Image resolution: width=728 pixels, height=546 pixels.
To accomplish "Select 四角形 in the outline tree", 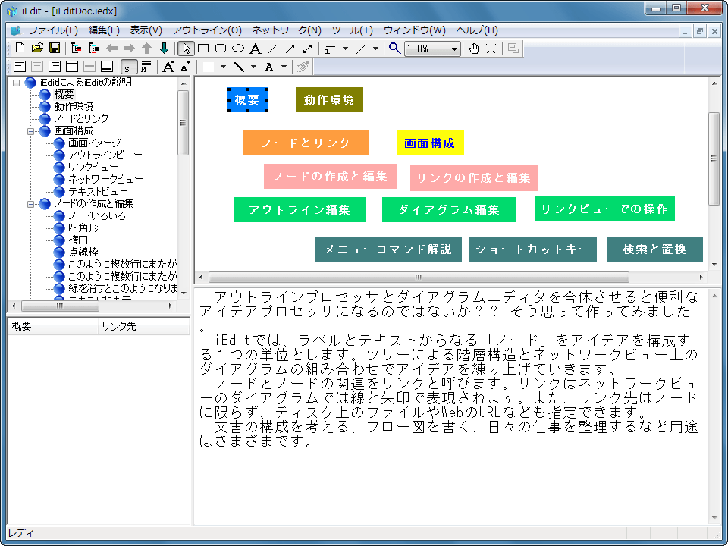I will tap(83, 228).
